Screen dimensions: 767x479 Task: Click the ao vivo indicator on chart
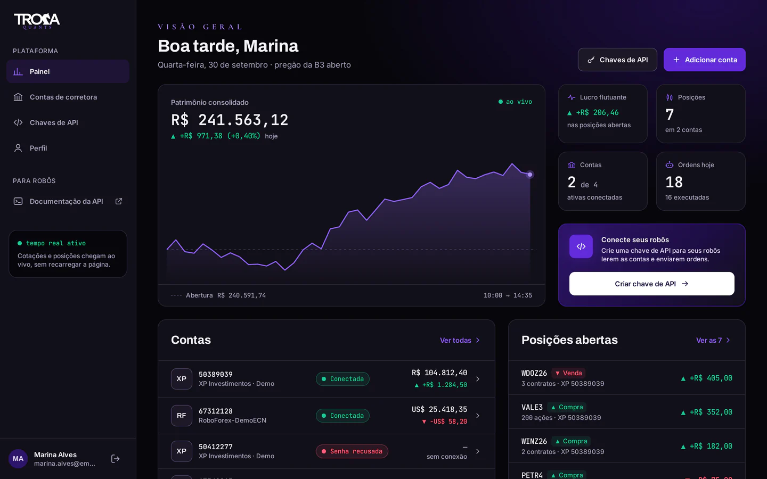(x=515, y=102)
